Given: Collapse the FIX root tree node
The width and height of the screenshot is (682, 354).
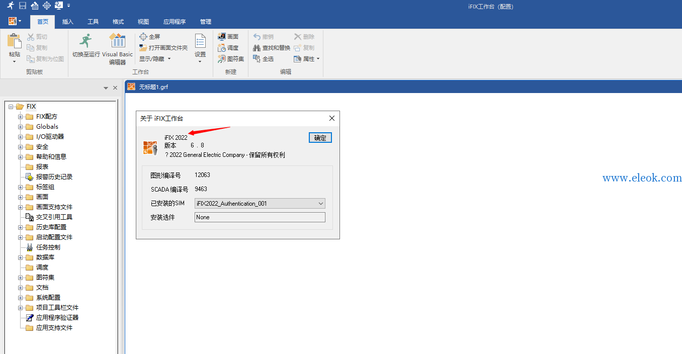Looking at the screenshot, I should click(x=11, y=107).
